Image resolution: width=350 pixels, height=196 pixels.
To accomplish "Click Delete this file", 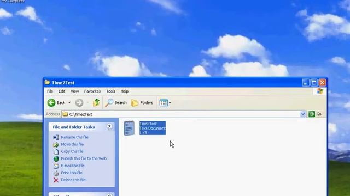I will tap(73, 180).
